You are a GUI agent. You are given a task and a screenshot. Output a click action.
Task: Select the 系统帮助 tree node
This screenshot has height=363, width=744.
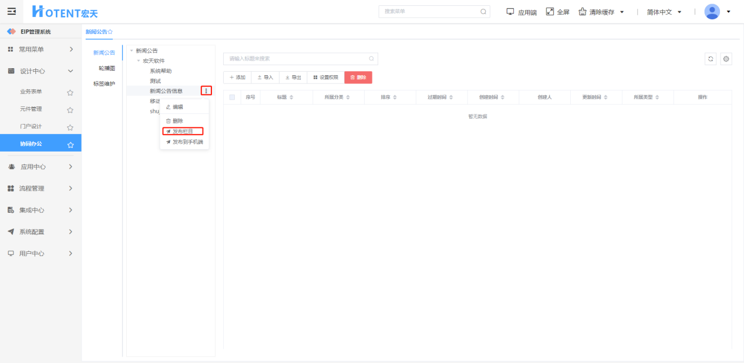[x=161, y=70]
